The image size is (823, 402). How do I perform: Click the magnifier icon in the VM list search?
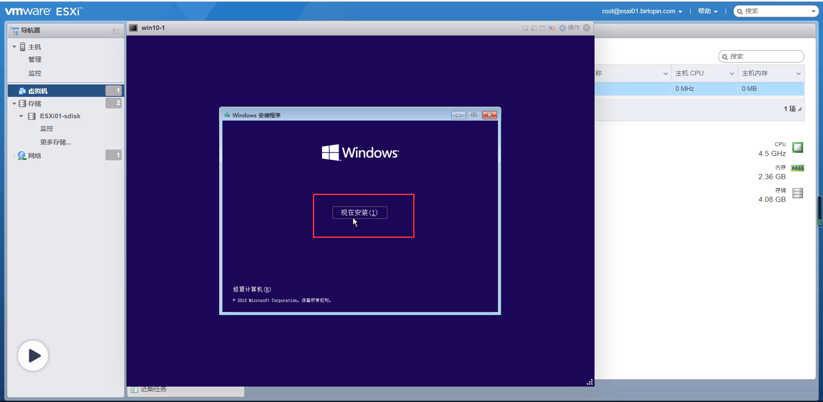(725, 57)
